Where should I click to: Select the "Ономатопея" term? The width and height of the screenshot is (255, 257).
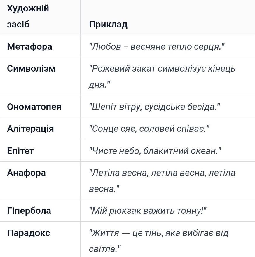tap(34, 107)
